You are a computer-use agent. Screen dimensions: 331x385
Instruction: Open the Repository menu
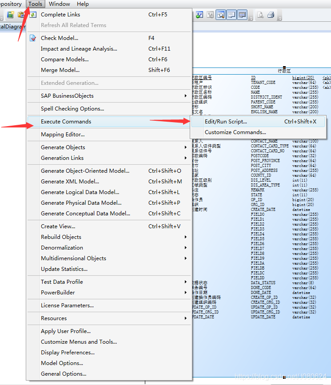pos(11,4)
